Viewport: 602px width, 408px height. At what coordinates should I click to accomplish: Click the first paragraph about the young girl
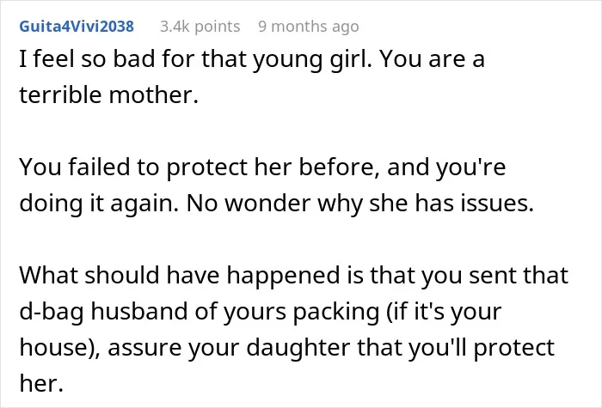pyautogui.click(x=252, y=76)
